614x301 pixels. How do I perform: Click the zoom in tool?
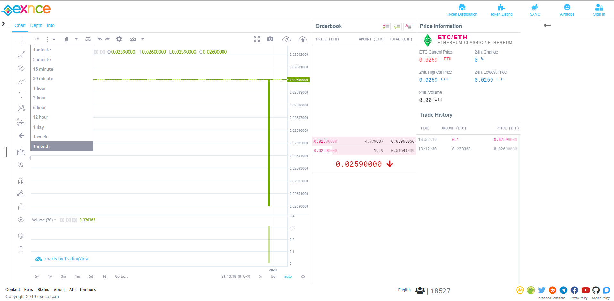[21, 165]
